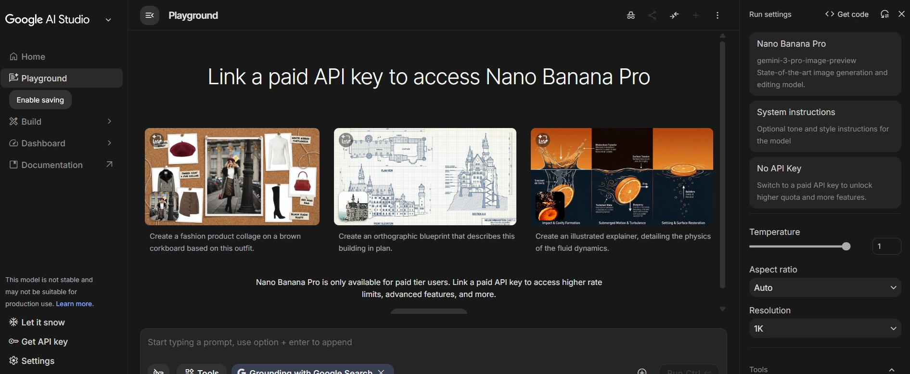Viewport: 910px width, 374px height.
Task: Click the snowflake icon
Action: click(x=13, y=322)
